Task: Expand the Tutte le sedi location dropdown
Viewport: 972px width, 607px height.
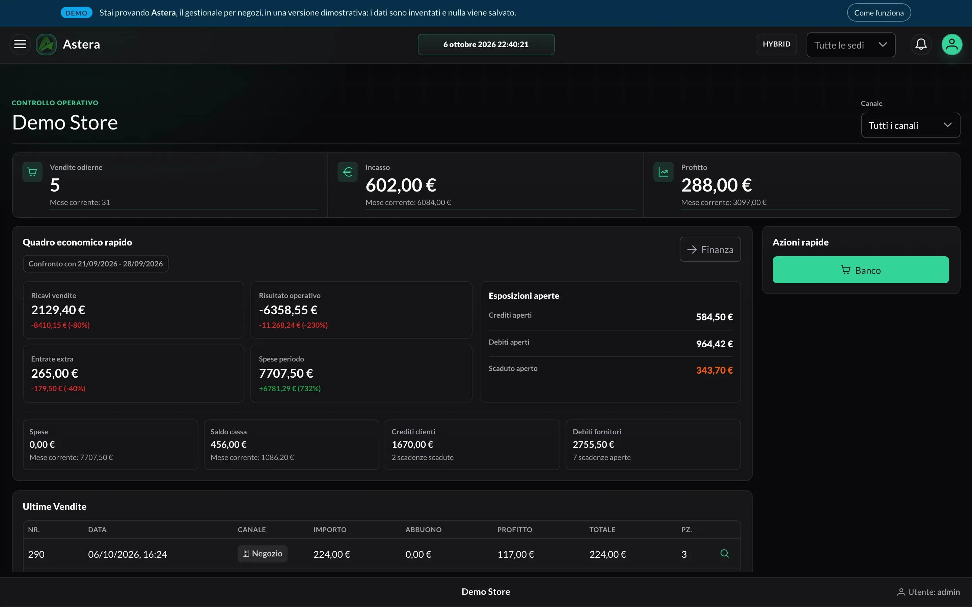Action: 851,45
